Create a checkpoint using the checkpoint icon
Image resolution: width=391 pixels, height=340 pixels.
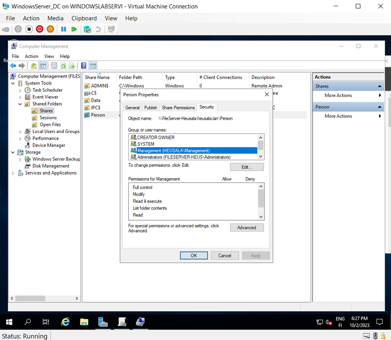(87, 29)
